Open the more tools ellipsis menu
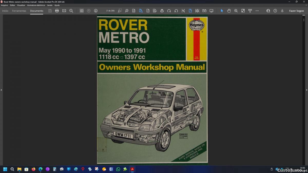 coord(257,11)
